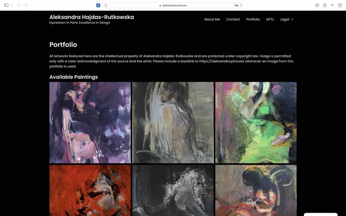Open the translate icon in address bar
The image size is (346, 216).
coord(236,5)
